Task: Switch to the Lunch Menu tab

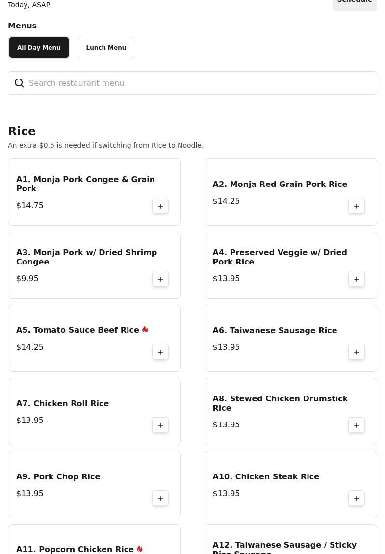Action: click(106, 48)
